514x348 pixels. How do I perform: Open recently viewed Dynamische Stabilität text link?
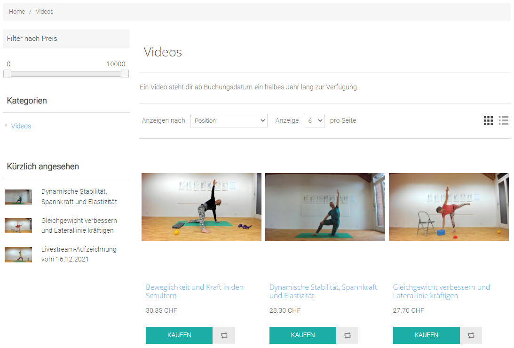[79, 197]
